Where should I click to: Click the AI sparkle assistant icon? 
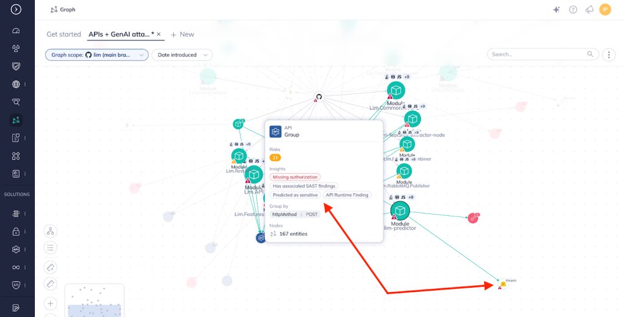pos(556,9)
